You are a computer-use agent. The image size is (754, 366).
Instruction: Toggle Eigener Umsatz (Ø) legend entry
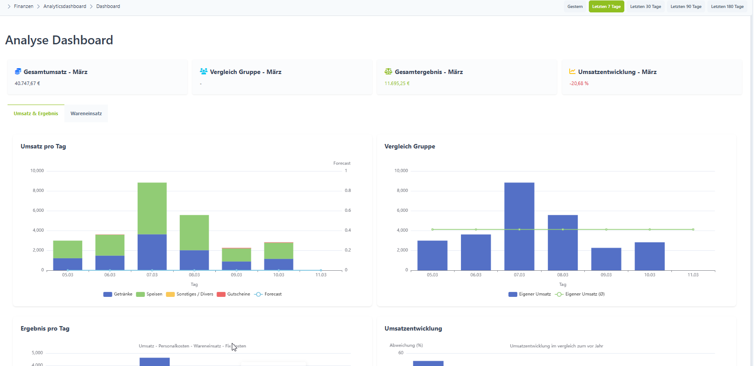pyautogui.click(x=580, y=294)
